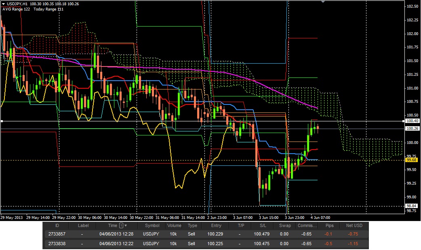Image resolution: width=421 pixels, height=250 pixels.
Task: Select position ID 2733857
Action: tap(57, 234)
